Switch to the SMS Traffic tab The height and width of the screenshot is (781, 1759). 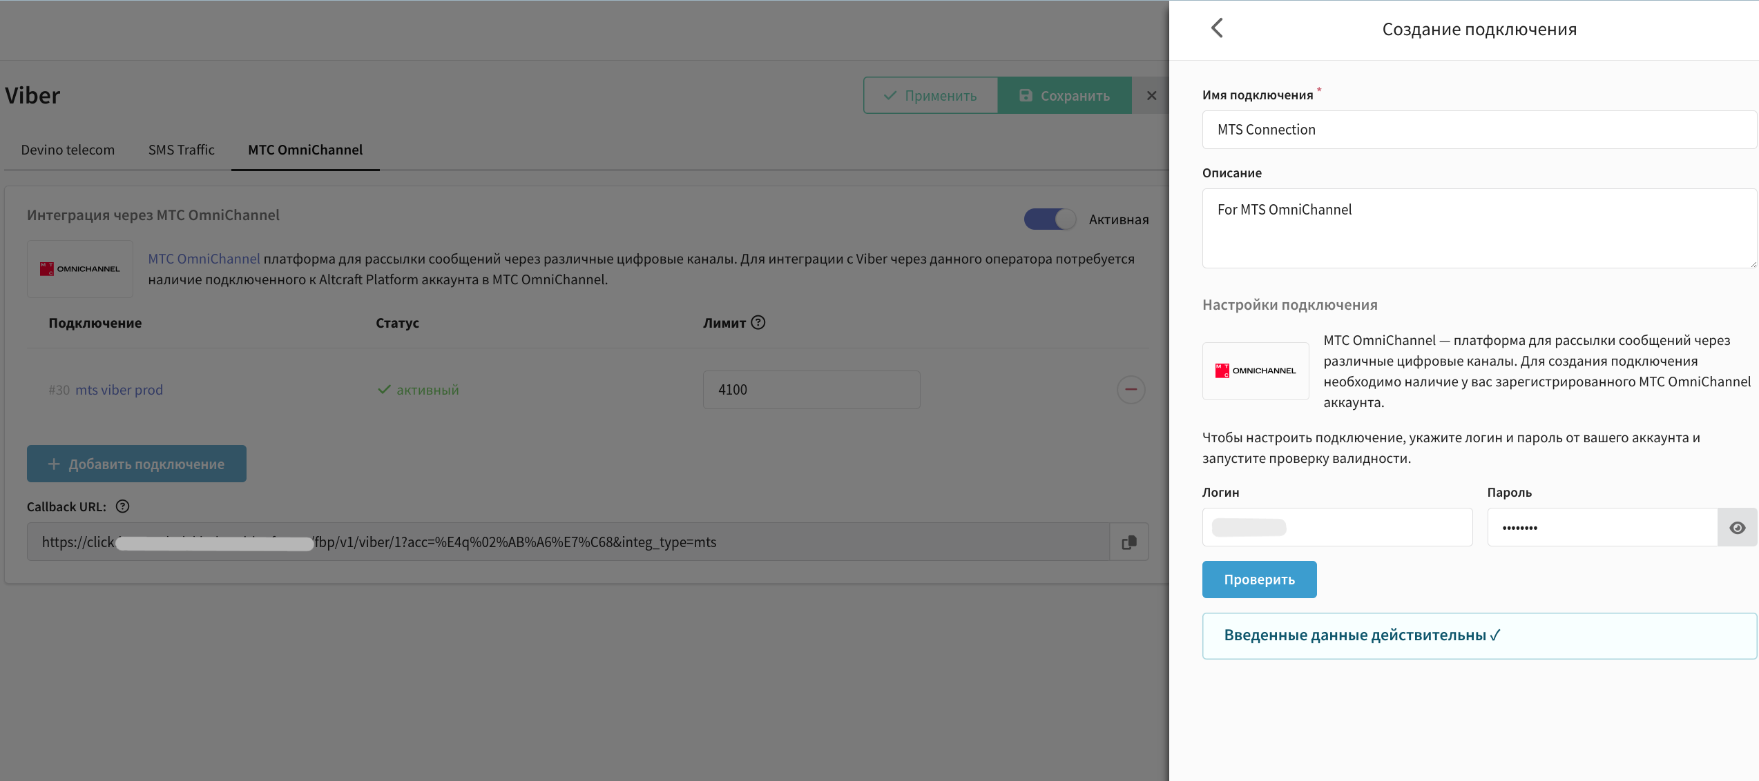pos(182,150)
